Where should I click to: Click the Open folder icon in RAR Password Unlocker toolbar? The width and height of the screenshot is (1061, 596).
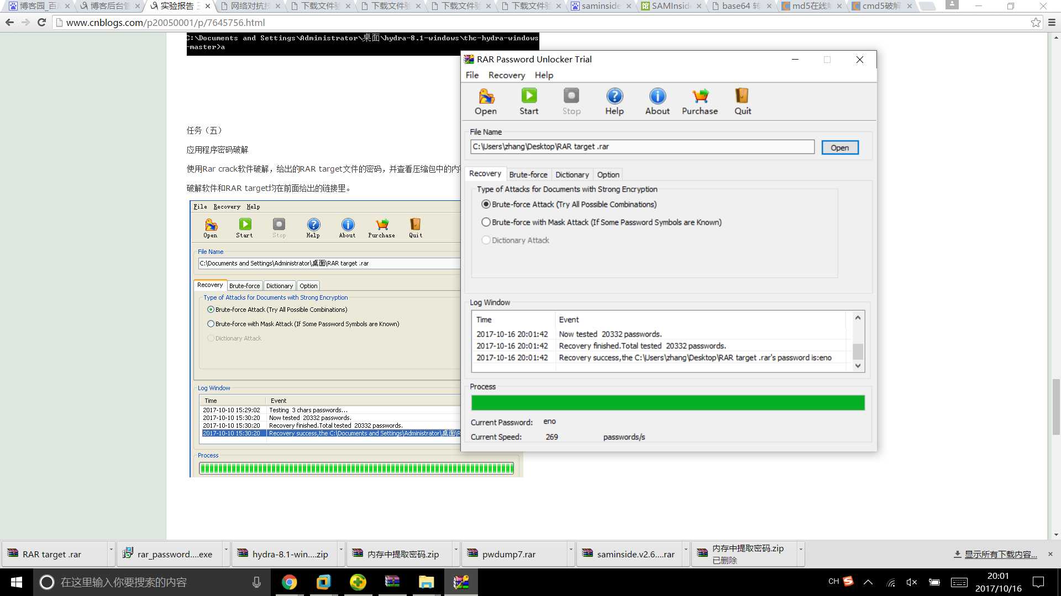pos(486,102)
